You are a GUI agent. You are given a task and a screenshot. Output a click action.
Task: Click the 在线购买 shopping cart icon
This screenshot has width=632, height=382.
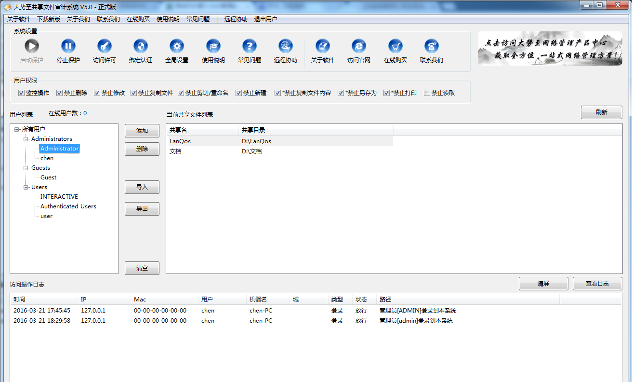pos(395,46)
